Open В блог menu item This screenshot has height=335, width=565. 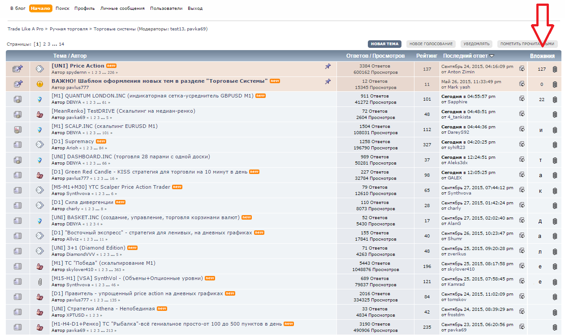pyautogui.click(x=18, y=8)
